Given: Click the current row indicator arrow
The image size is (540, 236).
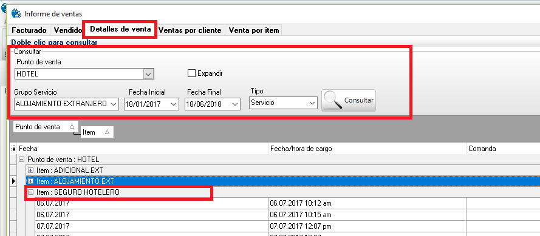Looking at the screenshot, I should coord(13,181).
